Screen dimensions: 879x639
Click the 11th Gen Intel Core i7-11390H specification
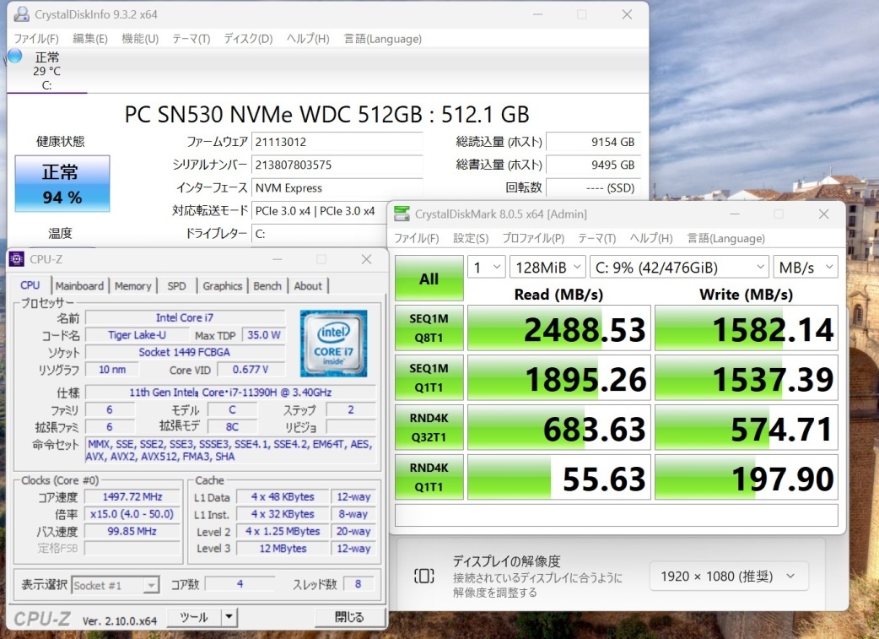click(x=230, y=393)
